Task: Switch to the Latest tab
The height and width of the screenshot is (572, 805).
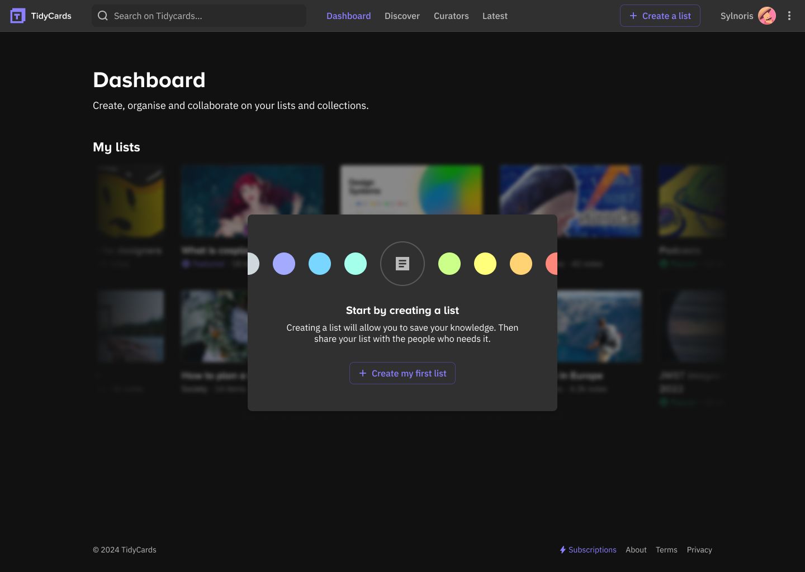Action: (495, 16)
